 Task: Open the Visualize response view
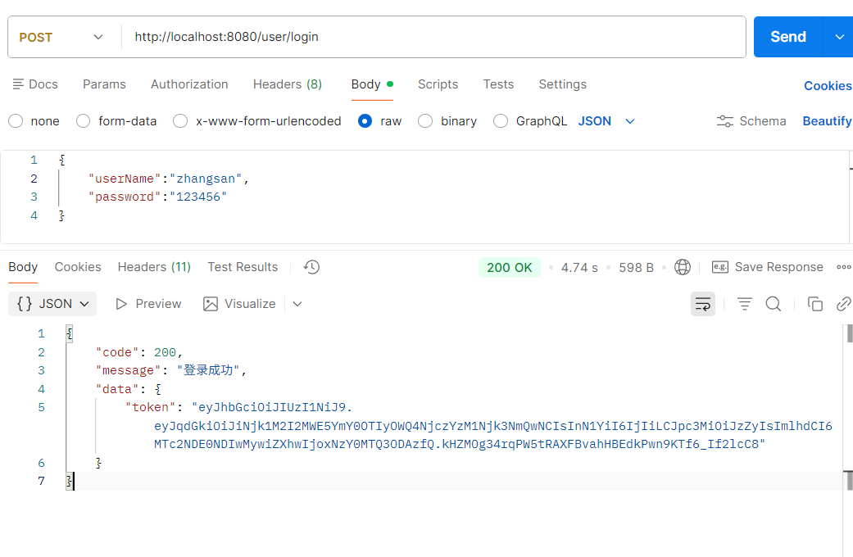[x=239, y=304]
